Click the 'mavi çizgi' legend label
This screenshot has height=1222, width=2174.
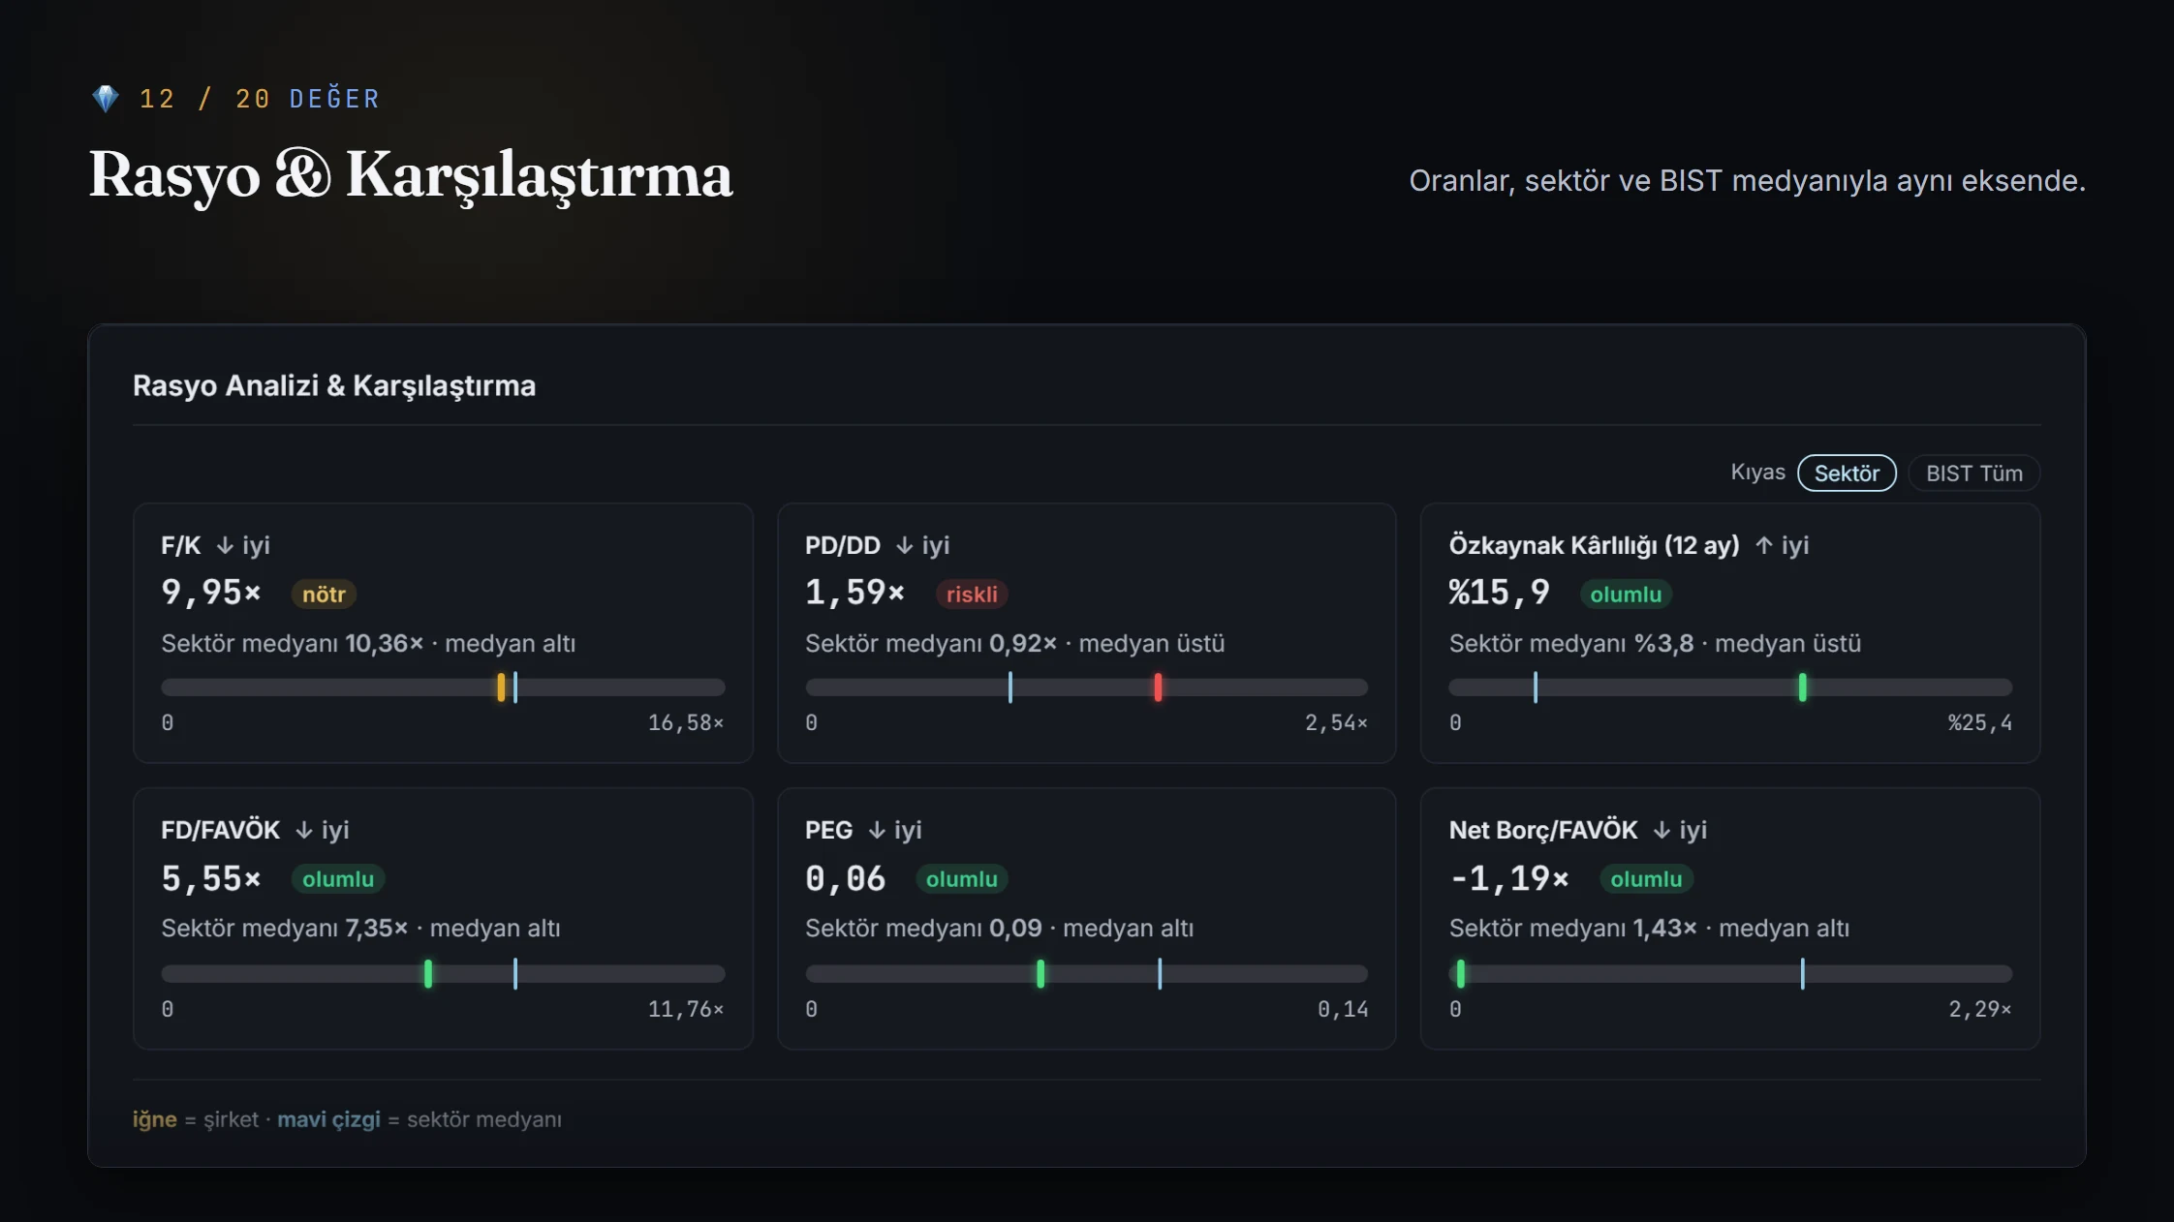click(x=328, y=1119)
